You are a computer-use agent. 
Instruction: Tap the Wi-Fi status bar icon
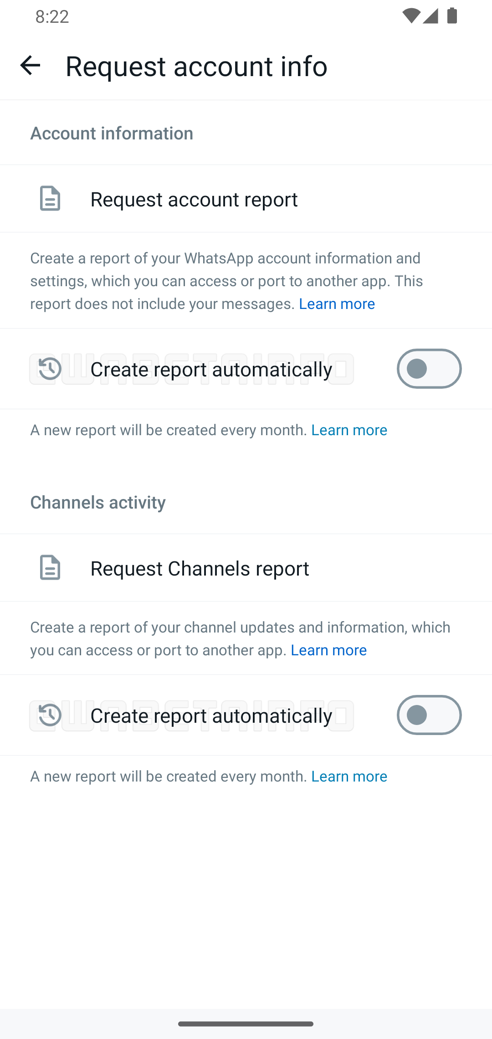tap(411, 16)
